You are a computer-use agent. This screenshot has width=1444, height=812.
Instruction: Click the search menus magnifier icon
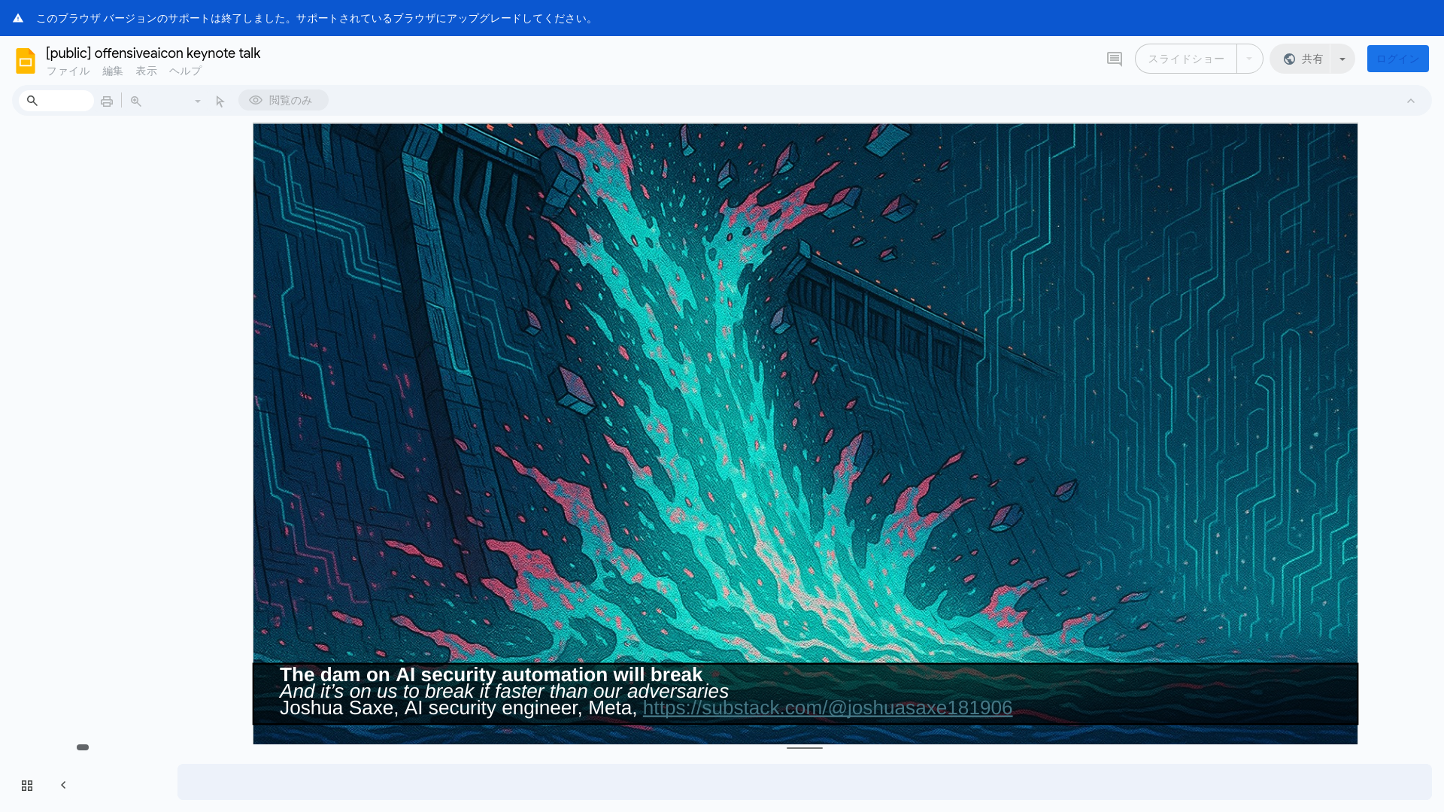coord(32,101)
